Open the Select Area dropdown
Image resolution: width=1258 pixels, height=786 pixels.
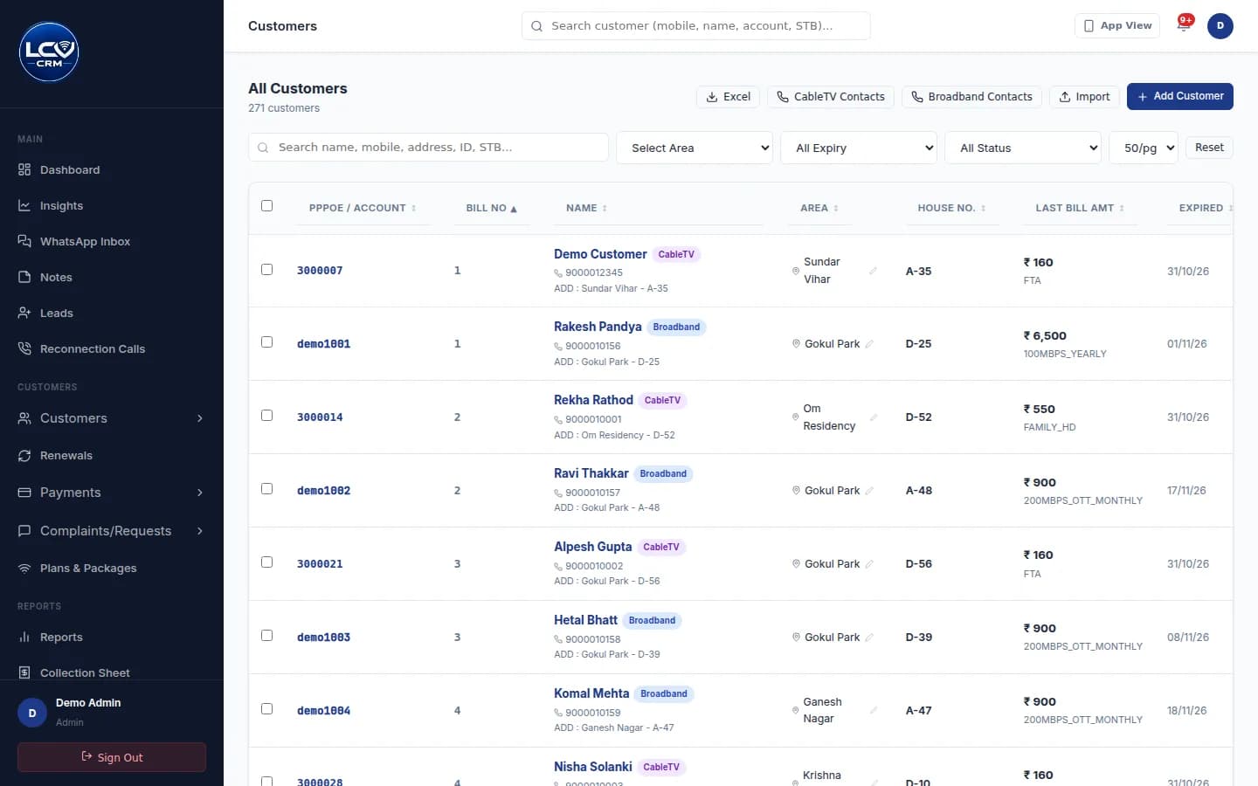tap(695, 148)
